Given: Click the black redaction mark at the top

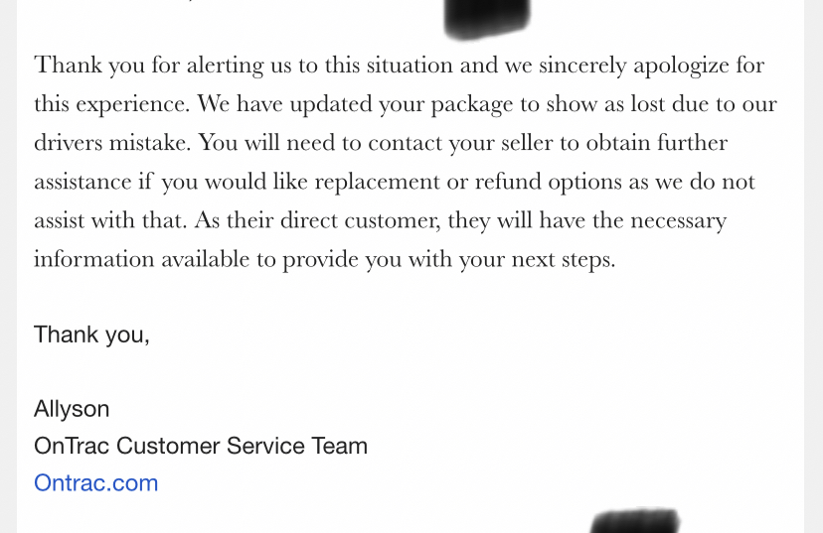Looking at the screenshot, I should 487,18.
